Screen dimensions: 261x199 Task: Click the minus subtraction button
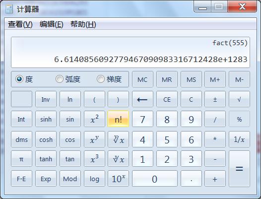tap(215, 159)
